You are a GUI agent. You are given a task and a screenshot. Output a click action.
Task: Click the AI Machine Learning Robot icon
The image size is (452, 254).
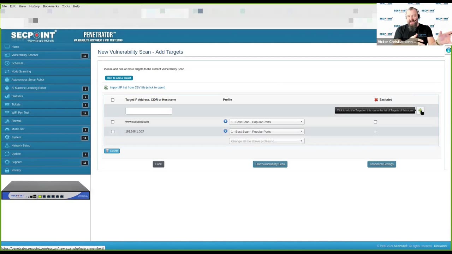pyautogui.click(x=7, y=88)
